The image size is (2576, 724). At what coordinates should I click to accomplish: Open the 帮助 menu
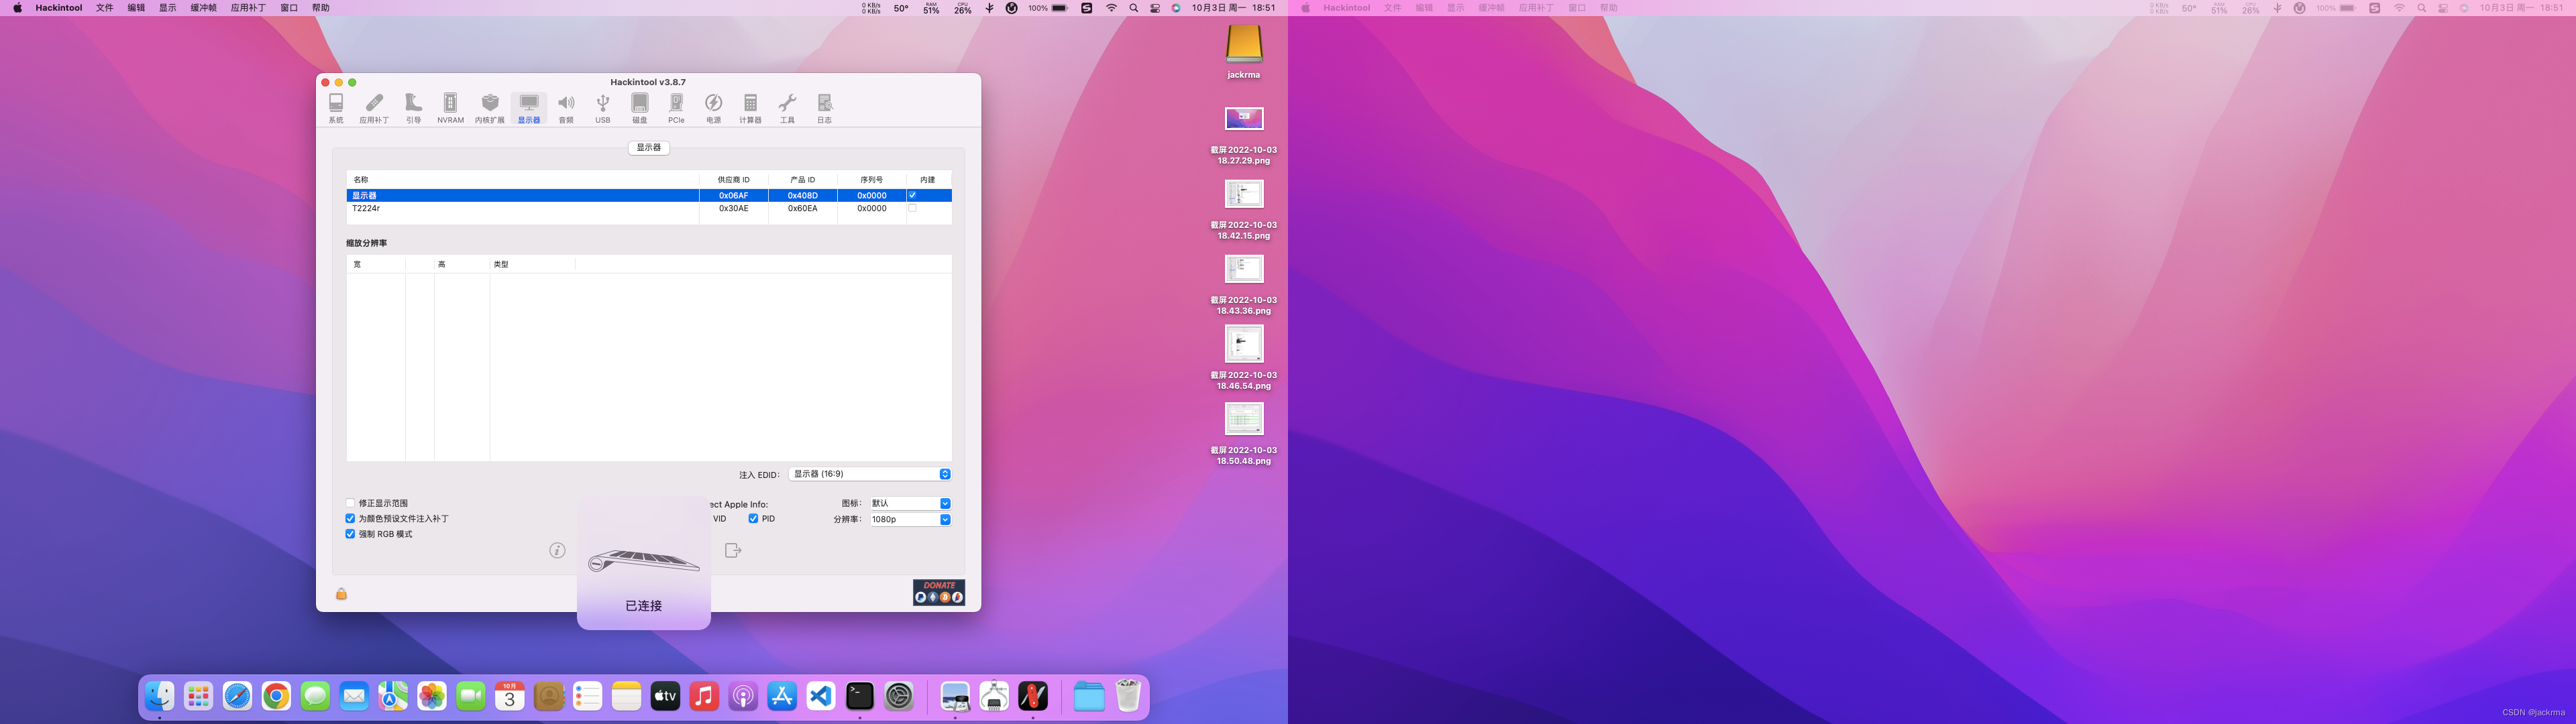point(321,8)
